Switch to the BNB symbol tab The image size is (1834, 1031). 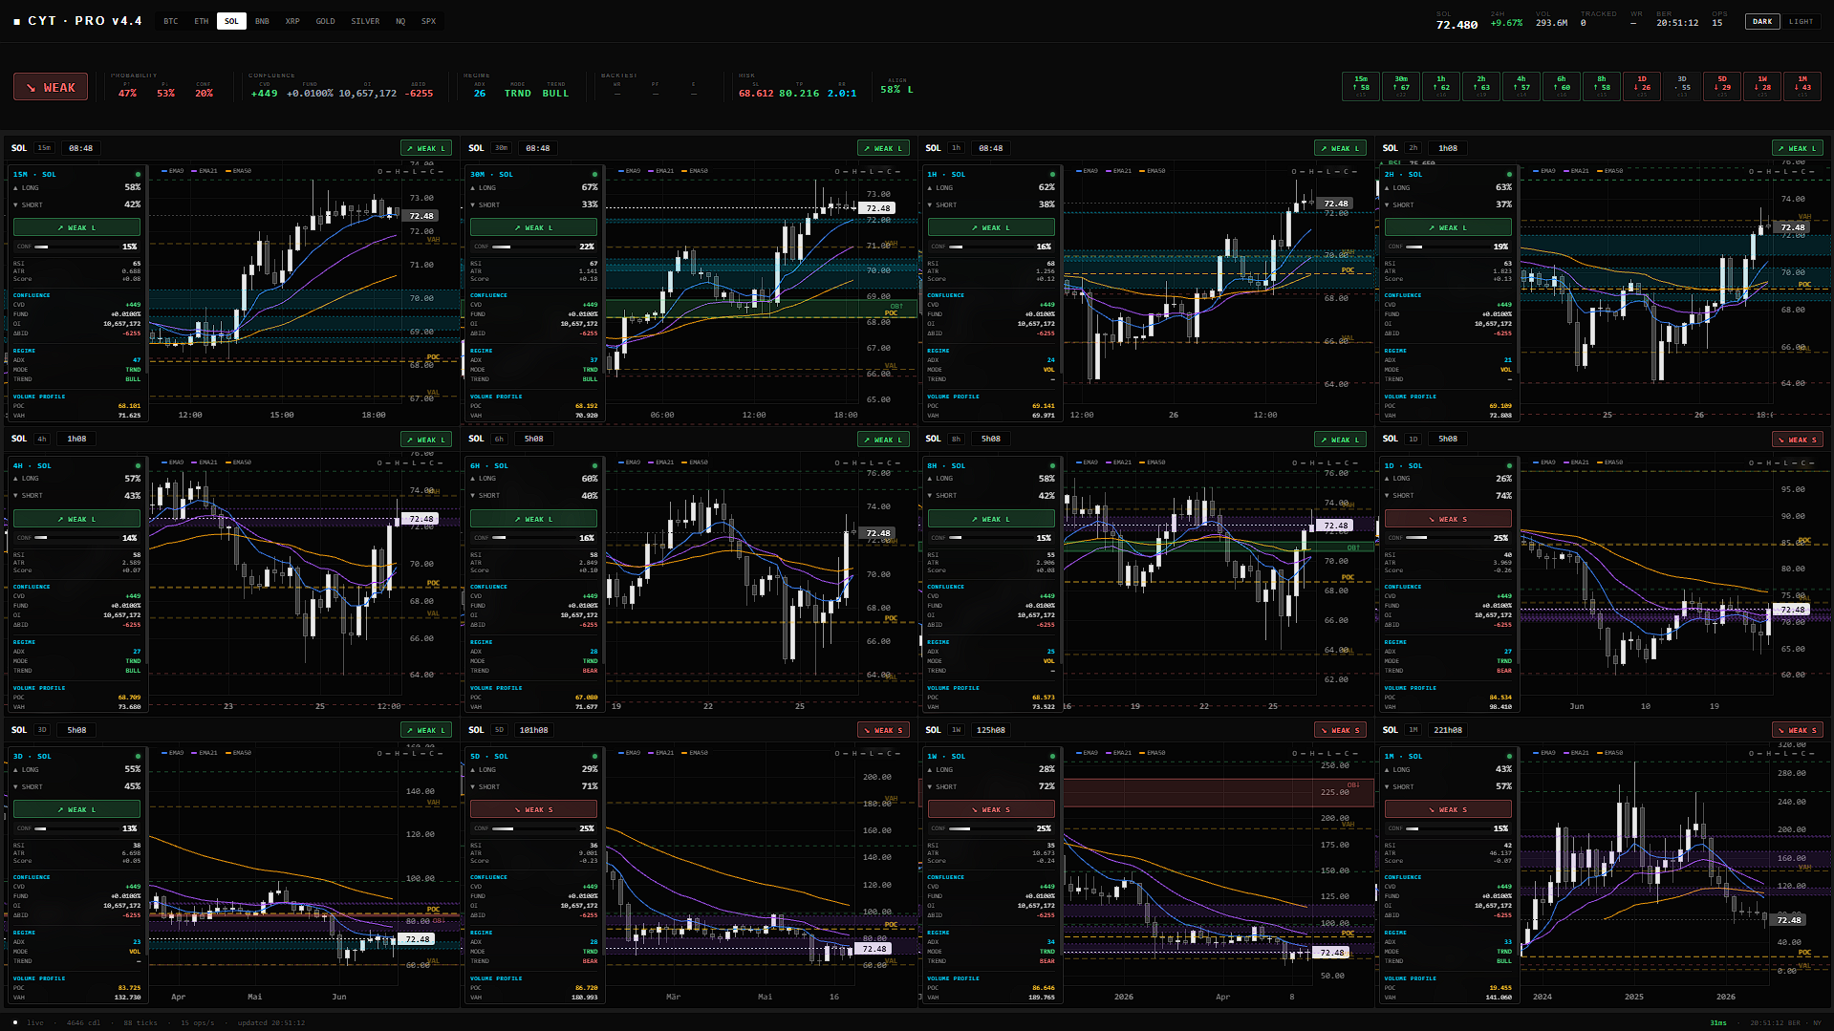pos(262,21)
